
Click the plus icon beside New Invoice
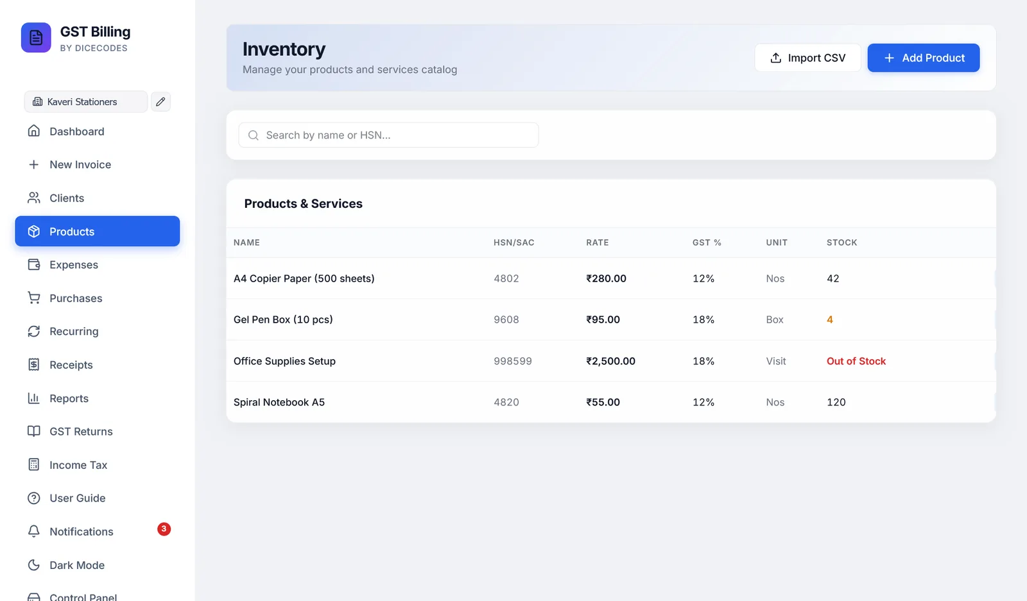pyautogui.click(x=34, y=164)
